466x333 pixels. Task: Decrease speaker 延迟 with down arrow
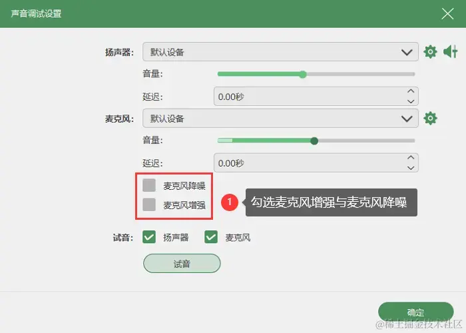click(411, 101)
